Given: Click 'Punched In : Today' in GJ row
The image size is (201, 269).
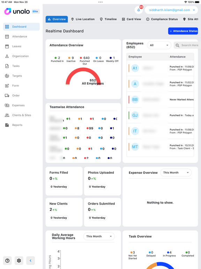Looking at the screenshot, I should pyautogui.click(x=182, y=116).
